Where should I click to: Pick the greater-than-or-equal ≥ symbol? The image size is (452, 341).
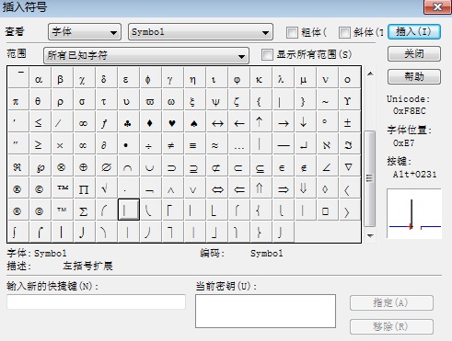coord(41,143)
